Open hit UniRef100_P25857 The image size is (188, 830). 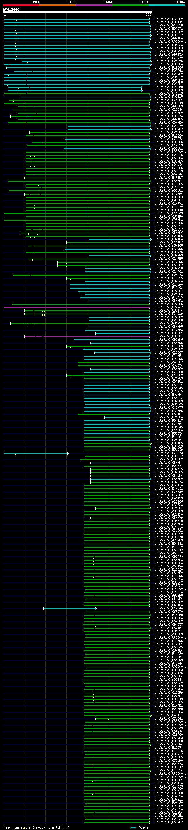click(169, 229)
